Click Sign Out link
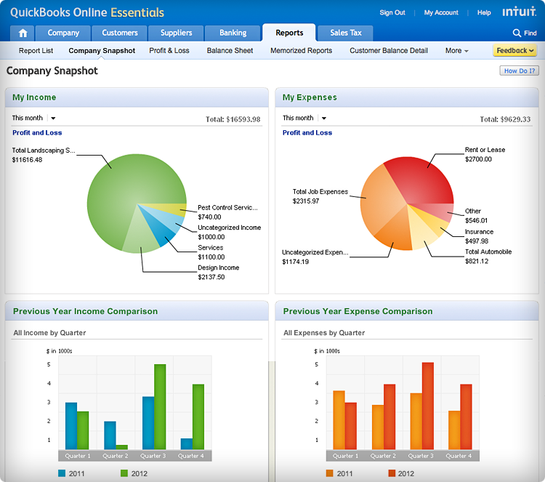The width and height of the screenshot is (545, 482). click(392, 12)
